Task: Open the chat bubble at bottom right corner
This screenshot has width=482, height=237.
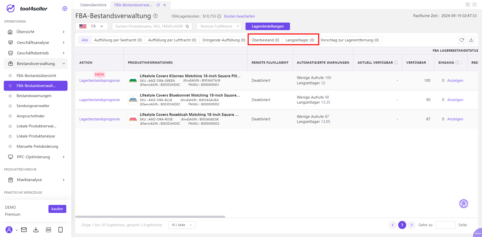Action: (478, 233)
